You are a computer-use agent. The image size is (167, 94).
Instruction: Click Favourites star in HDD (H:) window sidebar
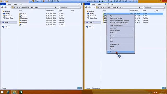coord(3,11)
